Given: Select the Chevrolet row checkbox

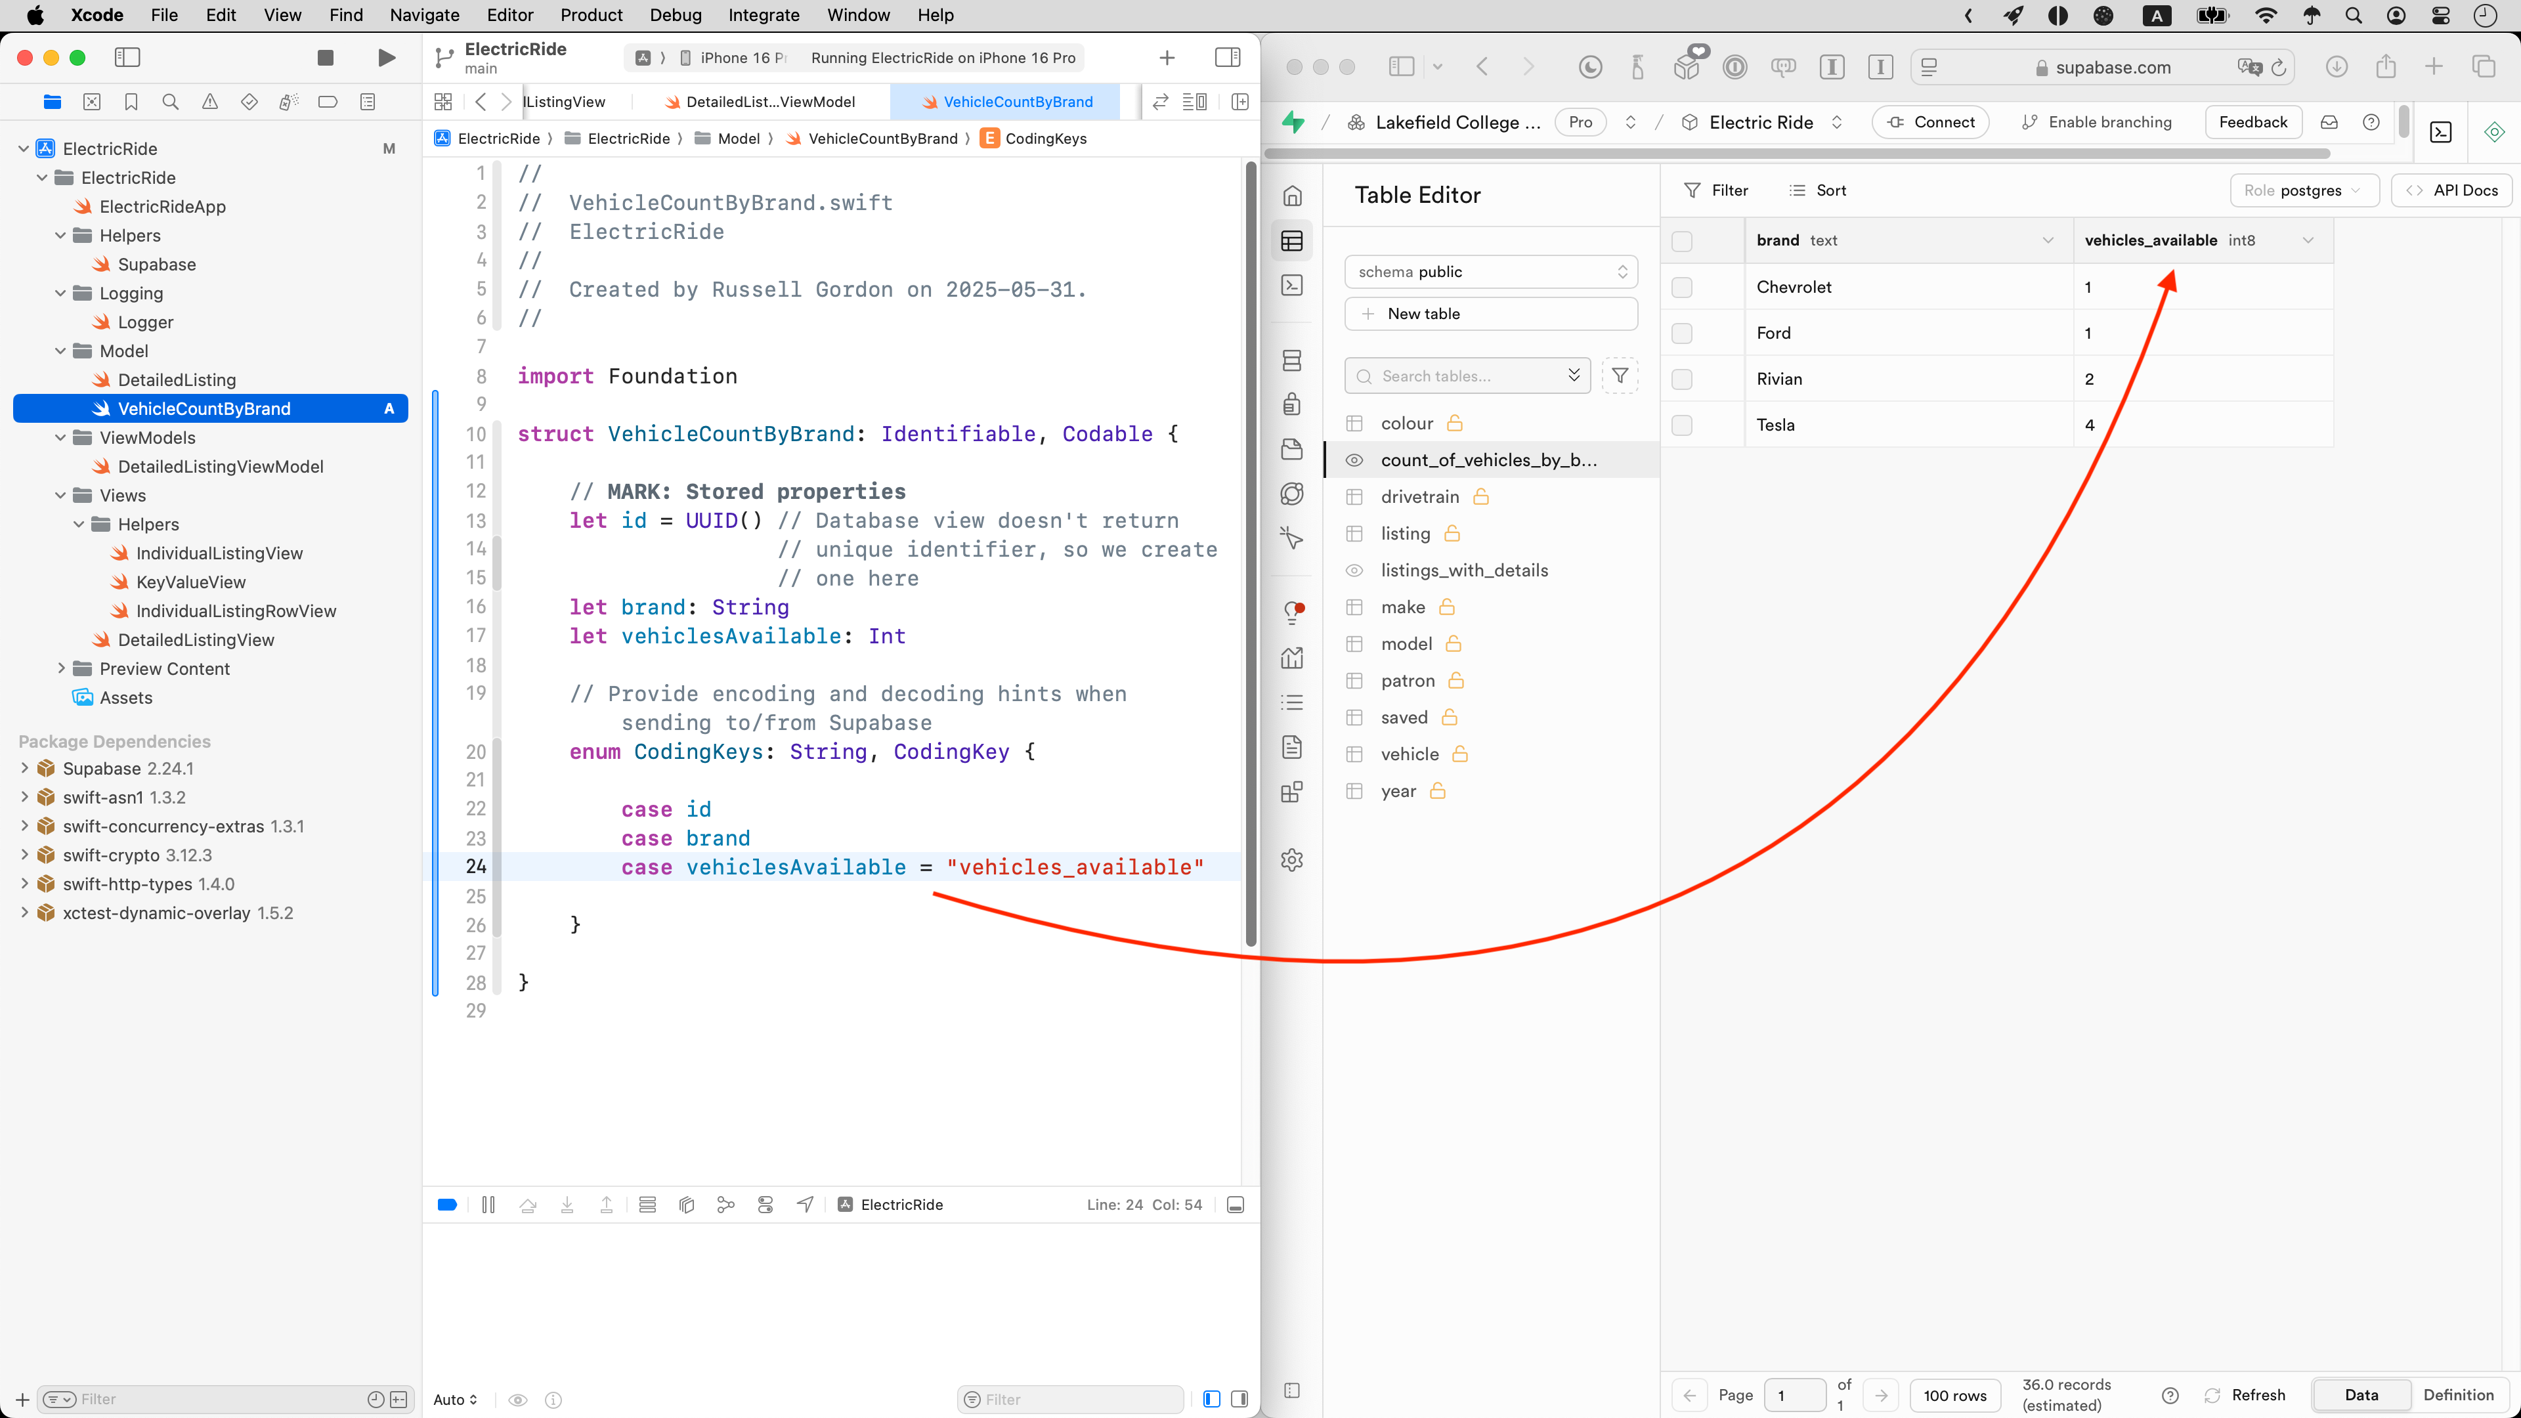Looking at the screenshot, I should point(1681,288).
